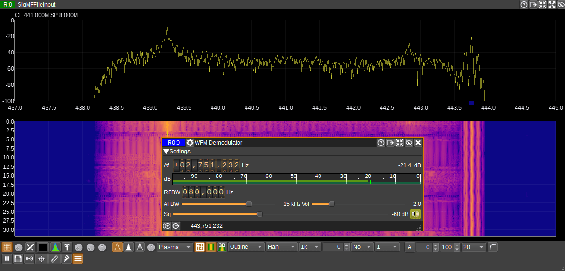
Task: Select the R0:0 channel title tab
Action: point(173,143)
